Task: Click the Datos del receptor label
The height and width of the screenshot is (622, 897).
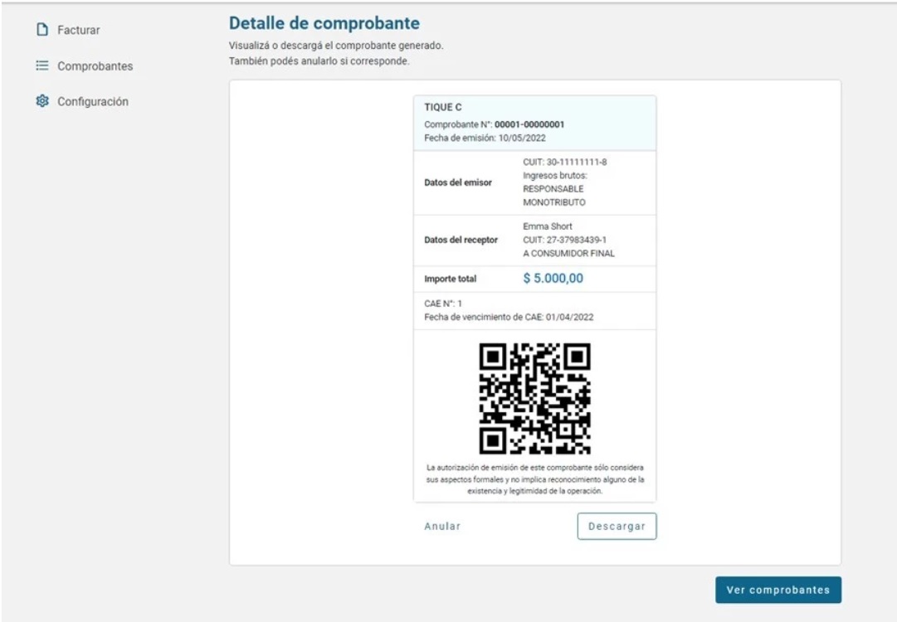Action: coord(461,240)
